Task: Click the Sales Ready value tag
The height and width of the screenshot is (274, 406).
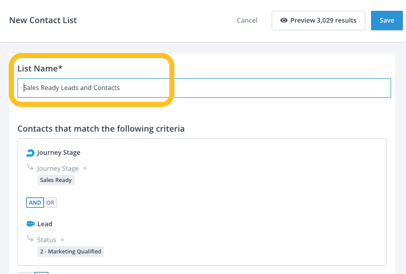Action: [56, 180]
